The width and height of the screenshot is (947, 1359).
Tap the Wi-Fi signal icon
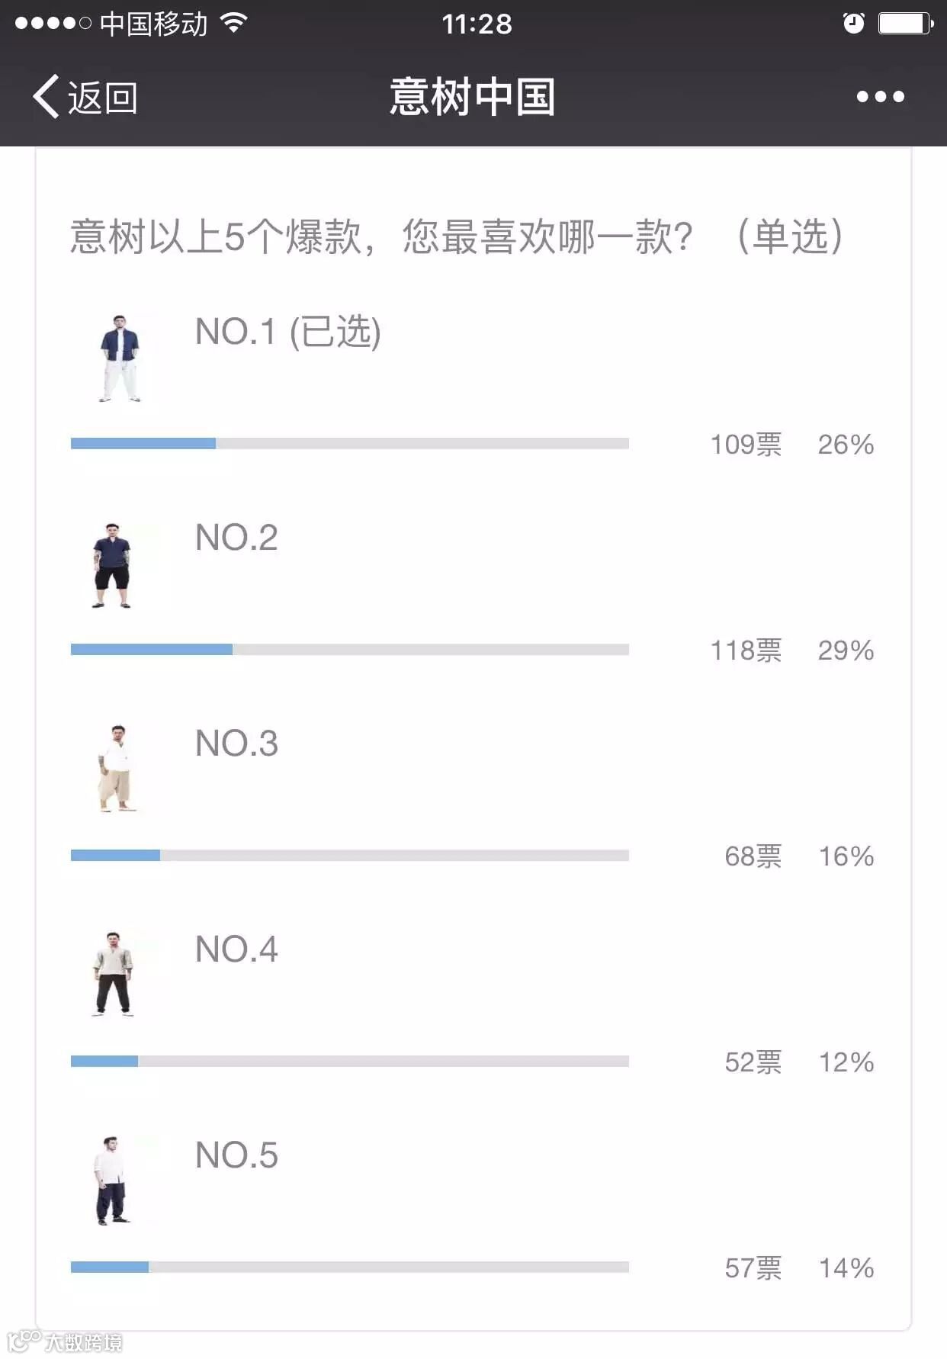pos(234,23)
